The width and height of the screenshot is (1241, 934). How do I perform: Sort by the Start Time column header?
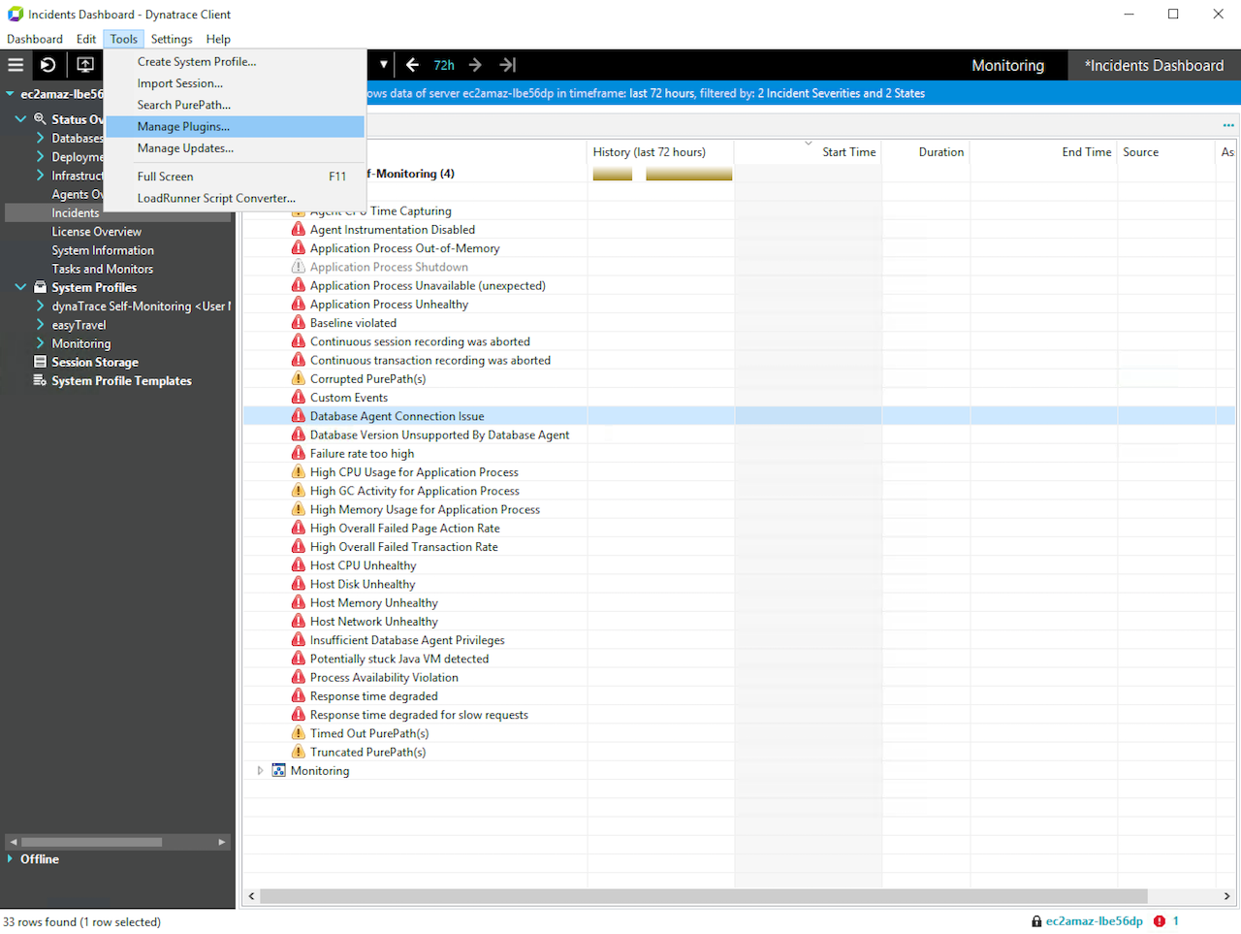point(809,152)
